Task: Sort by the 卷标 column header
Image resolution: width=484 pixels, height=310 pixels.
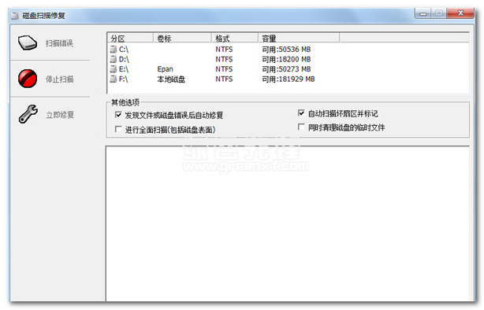Action: coord(182,39)
